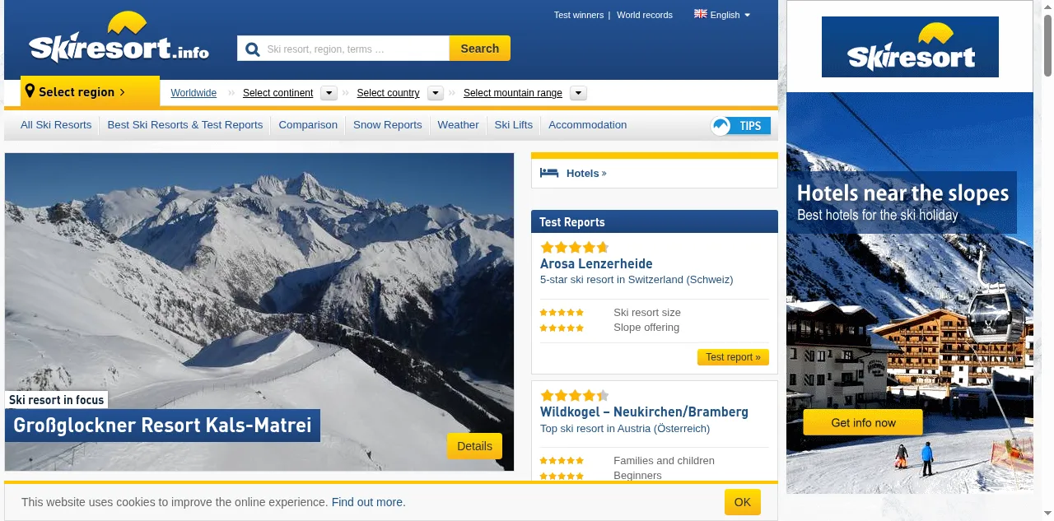1054x521 pixels.
Task: Click the Select continent link text
Action: 277,93
